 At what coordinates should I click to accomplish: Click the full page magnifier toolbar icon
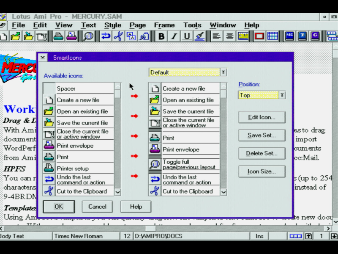pos(88,36)
